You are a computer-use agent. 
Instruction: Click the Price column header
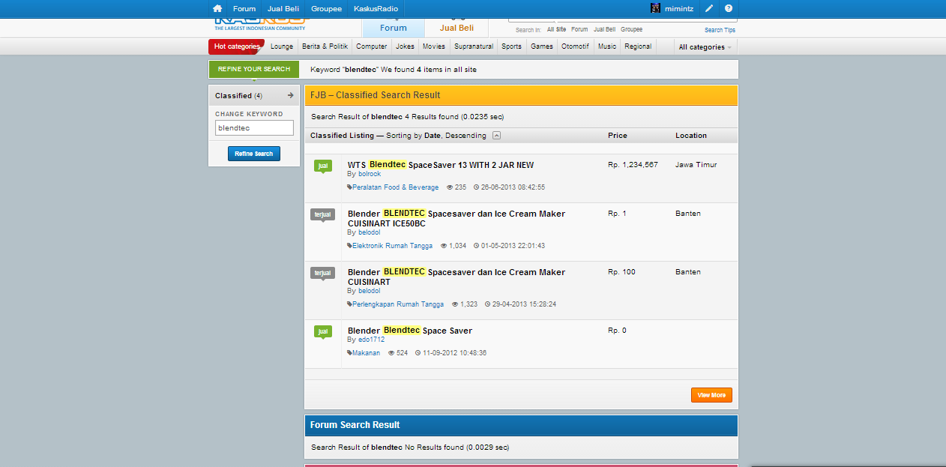coord(618,136)
